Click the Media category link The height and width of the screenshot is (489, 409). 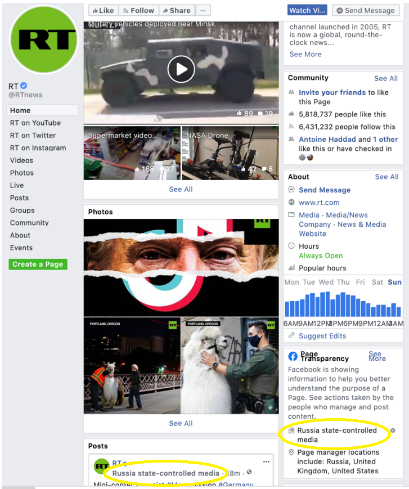309,215
